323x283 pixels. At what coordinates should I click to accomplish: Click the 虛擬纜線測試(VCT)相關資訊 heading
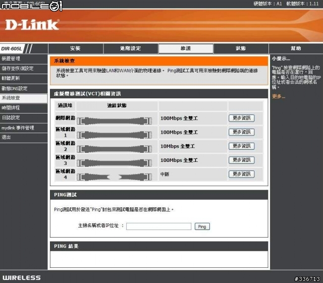87,94
